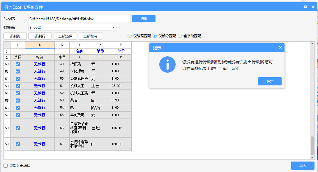Uncheck the checkbox in row 55
Viewport: 318px width, 172px height.
point(18,101)
